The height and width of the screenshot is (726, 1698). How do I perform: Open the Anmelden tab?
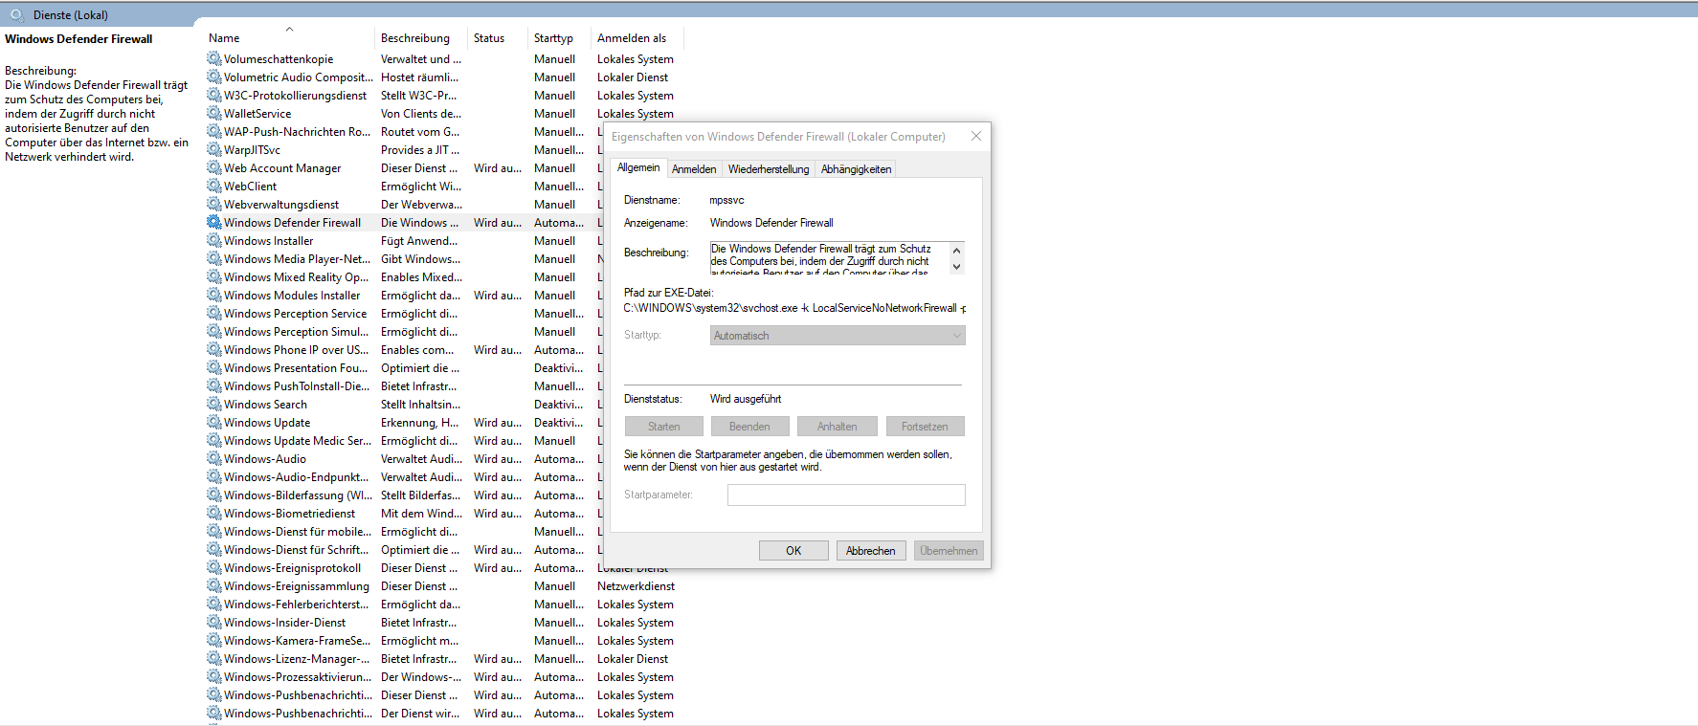point(694,169)
